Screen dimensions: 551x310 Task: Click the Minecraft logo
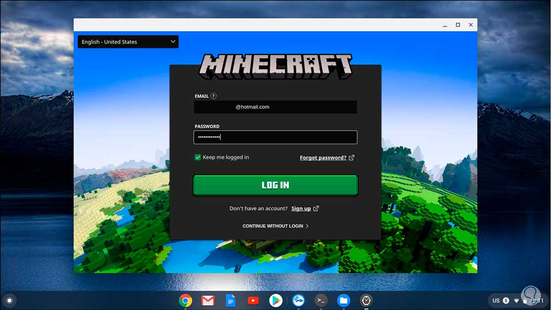(x=275, y=66)
